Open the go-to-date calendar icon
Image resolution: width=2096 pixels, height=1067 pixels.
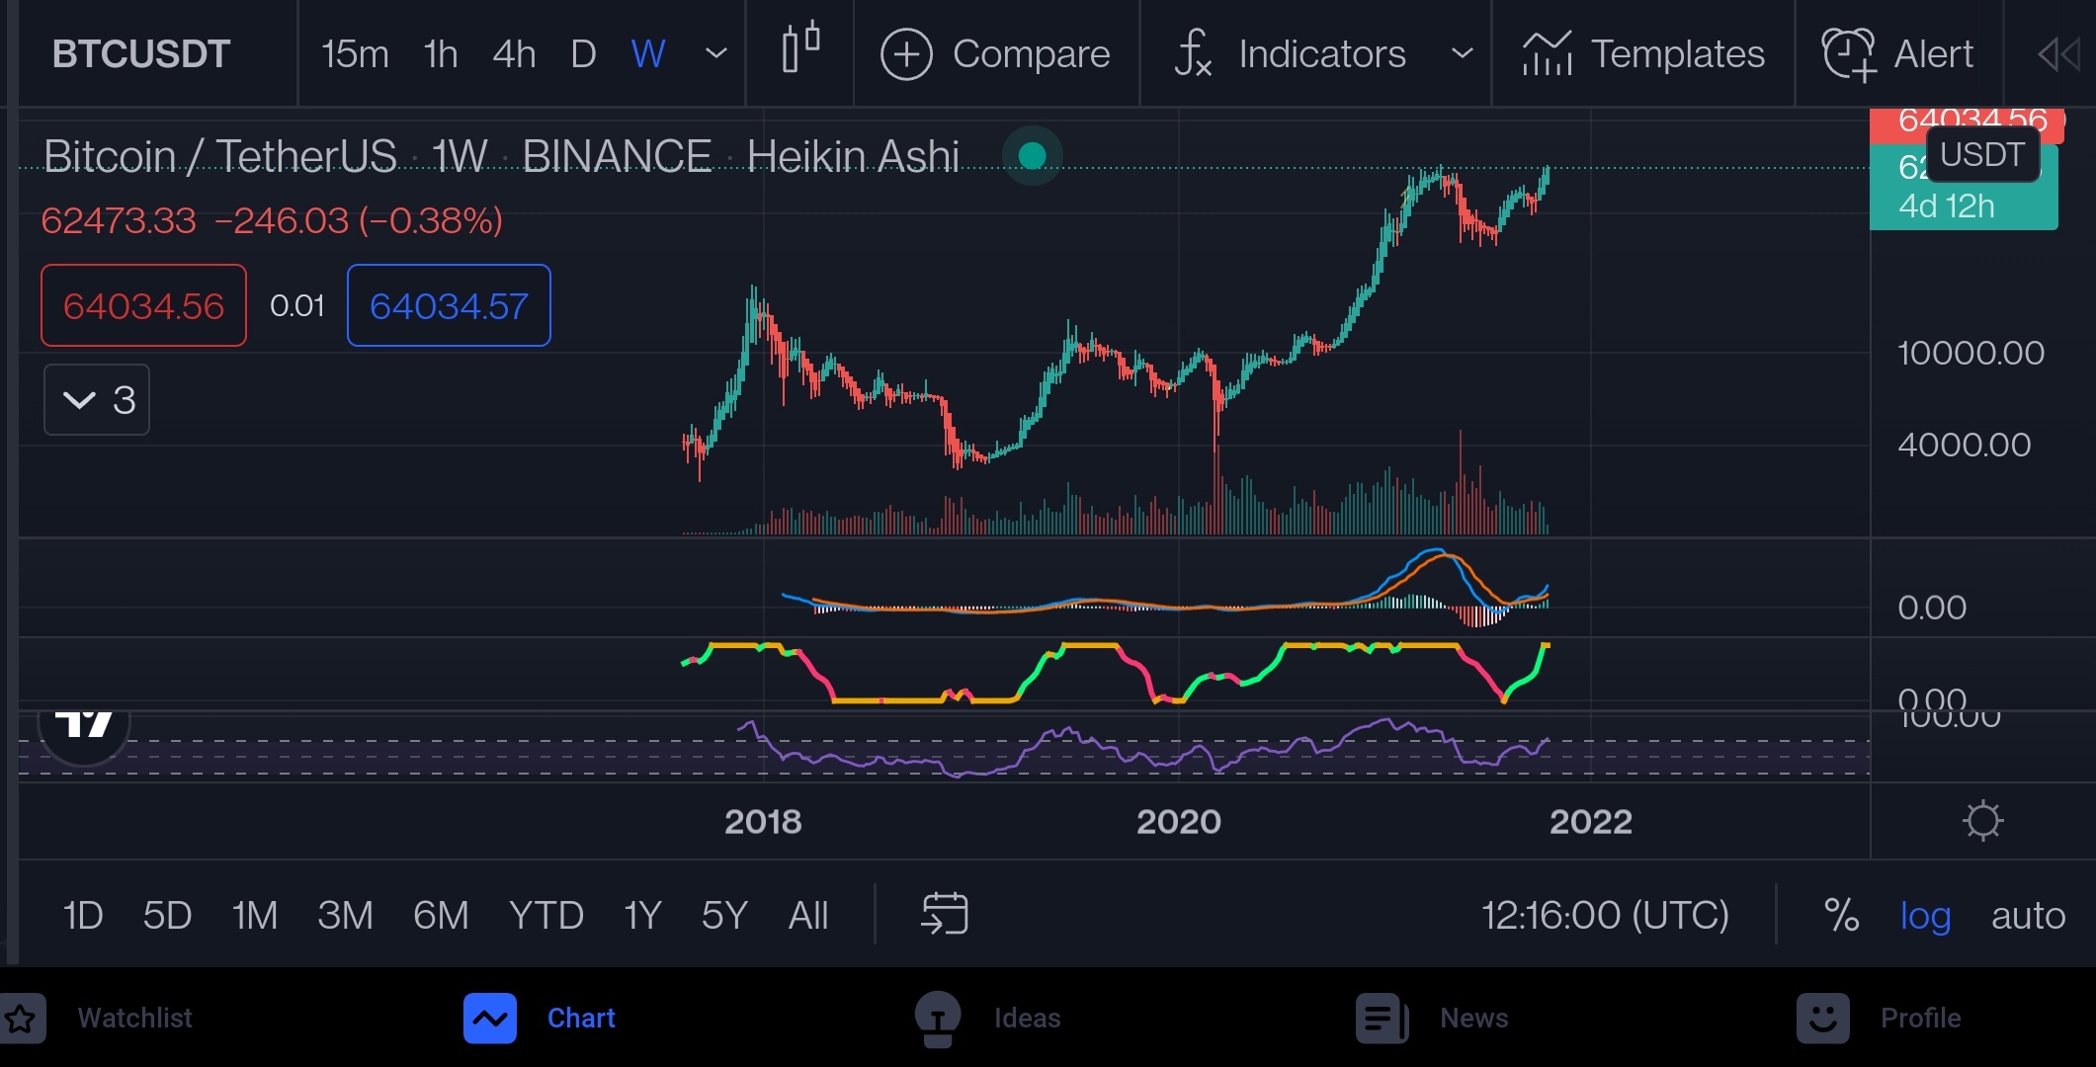(944, 914)
